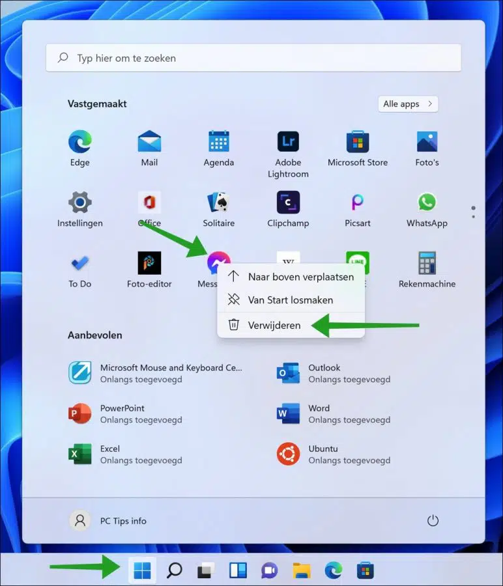This screenshot has width=503, height=586.
Task: Open Task View on taskbar
Action: pyautogui.click(x=206, y=570)
